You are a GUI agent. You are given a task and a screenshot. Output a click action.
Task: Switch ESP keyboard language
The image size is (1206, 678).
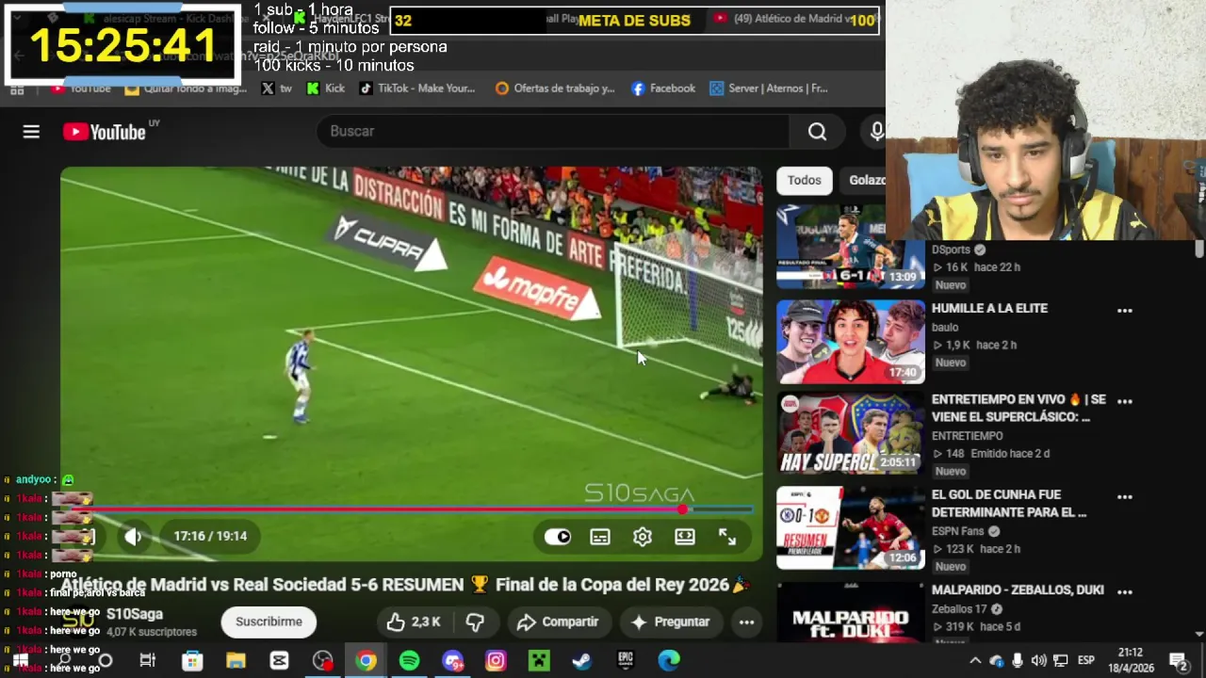(1085, 661)
